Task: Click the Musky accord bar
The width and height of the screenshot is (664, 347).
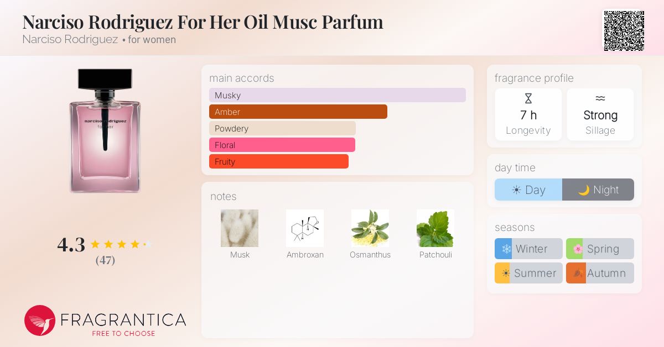Action: pos(337,95)
